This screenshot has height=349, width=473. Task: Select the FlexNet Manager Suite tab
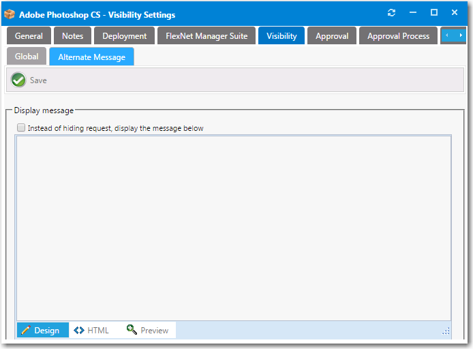click(207, 36)
